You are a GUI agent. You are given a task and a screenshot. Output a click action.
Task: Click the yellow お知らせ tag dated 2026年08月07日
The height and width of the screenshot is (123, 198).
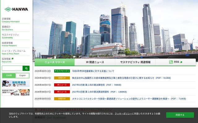click(x=62, y=78)
